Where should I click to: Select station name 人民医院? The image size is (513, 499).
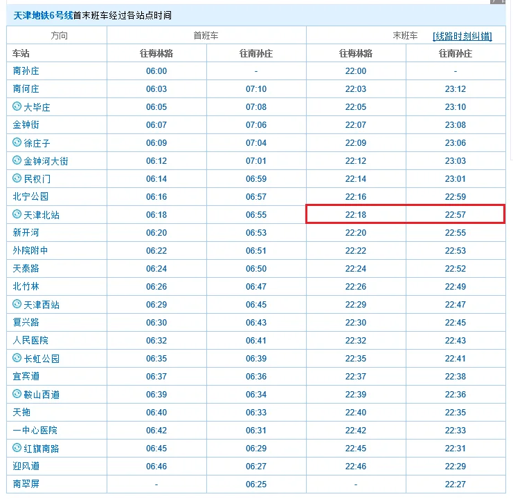point(30,340)
